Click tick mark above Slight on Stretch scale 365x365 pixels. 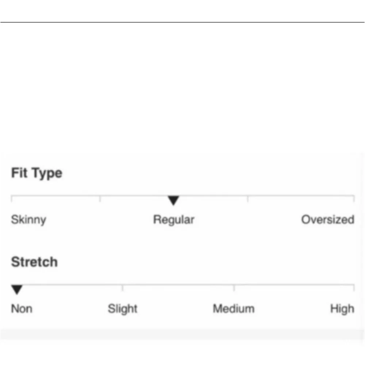122,288
